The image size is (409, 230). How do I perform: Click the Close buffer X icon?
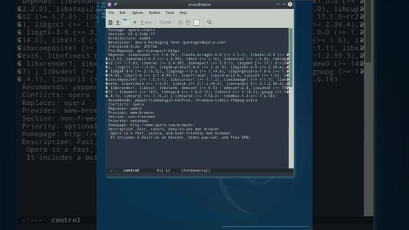[x=135, y=22]
